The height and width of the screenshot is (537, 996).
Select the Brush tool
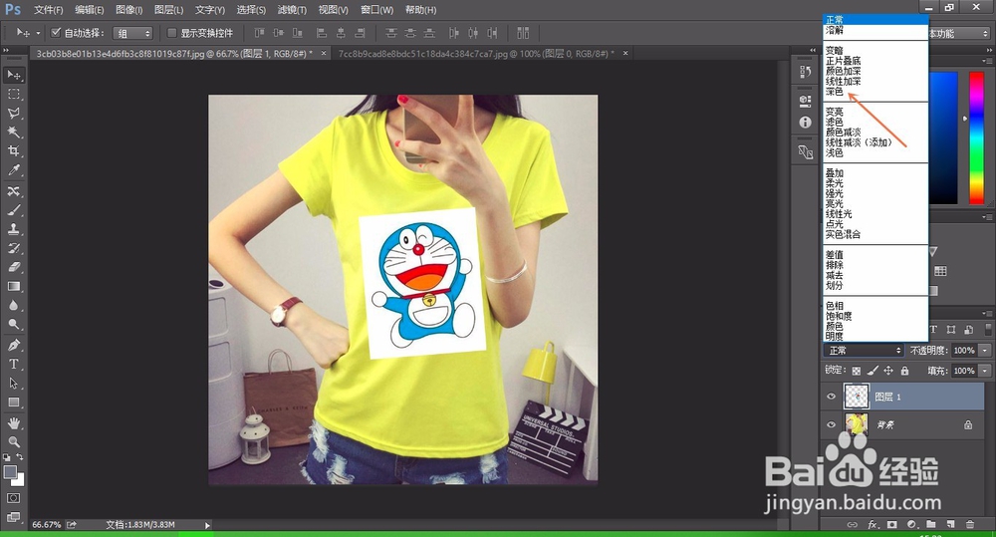[x=13, y=210]
